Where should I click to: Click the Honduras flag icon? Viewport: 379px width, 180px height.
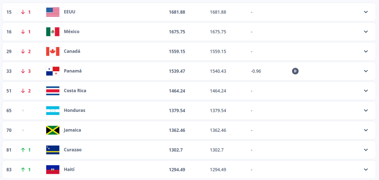[53, 110]
